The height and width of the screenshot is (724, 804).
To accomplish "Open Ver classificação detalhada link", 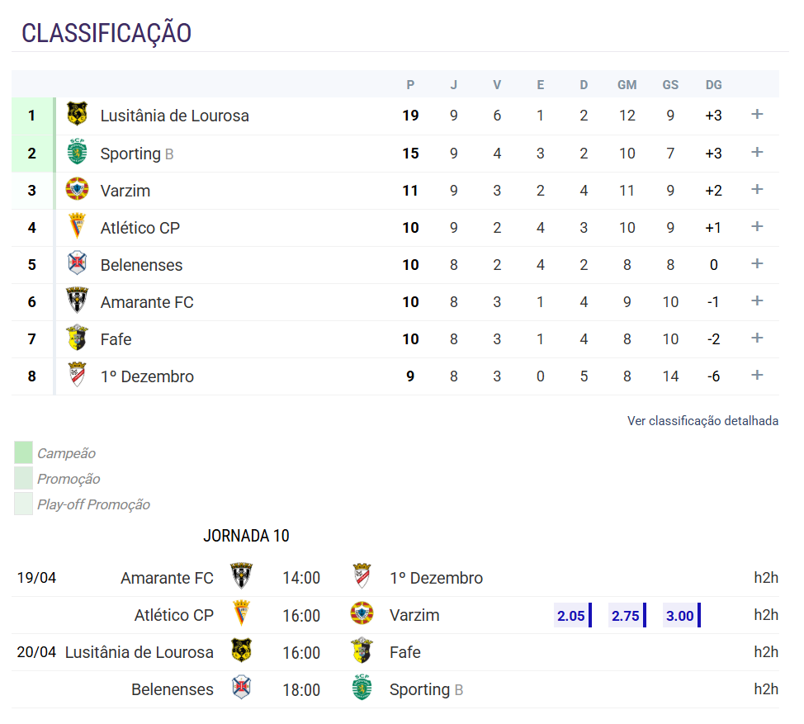I will click(x=702, y=421).
